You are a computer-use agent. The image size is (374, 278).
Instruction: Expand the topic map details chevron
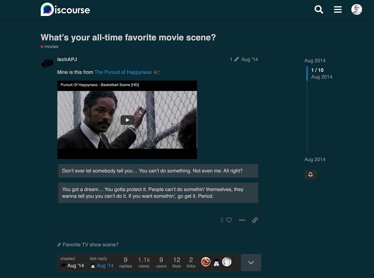pos(251,262)
